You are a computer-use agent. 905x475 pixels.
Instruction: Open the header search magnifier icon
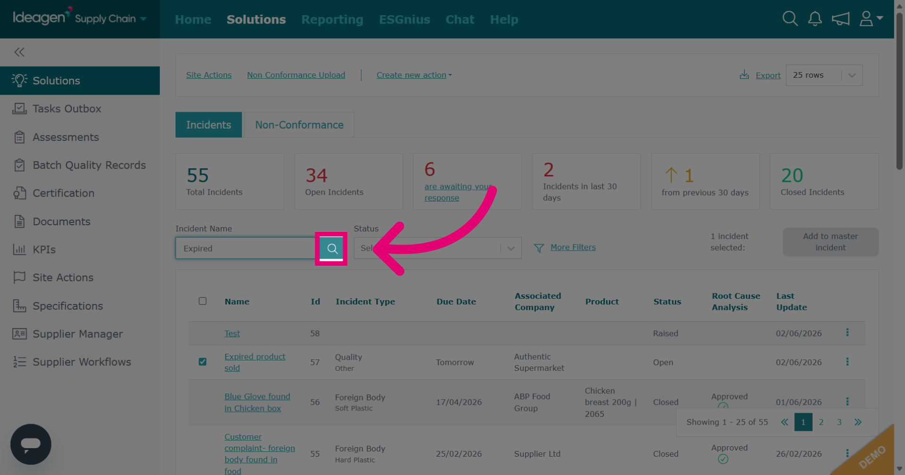(x=790, y=19)
